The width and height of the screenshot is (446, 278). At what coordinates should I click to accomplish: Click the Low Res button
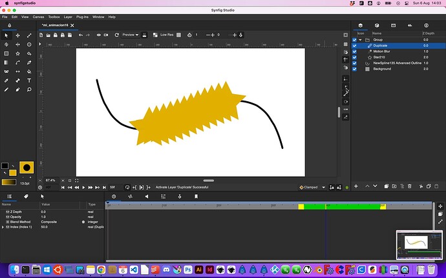[x=167, y=35]
